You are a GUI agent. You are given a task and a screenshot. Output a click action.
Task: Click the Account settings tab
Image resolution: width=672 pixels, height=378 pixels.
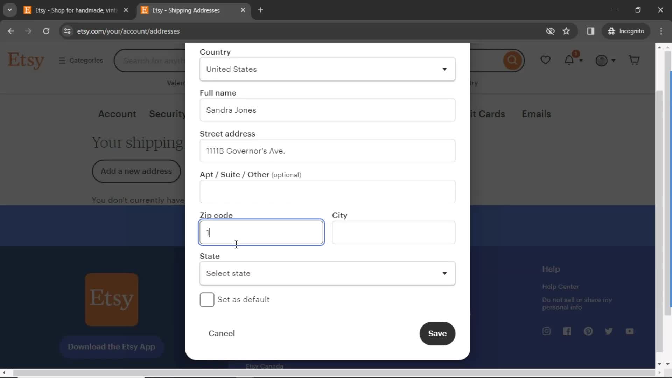click(x=117, y=114)
